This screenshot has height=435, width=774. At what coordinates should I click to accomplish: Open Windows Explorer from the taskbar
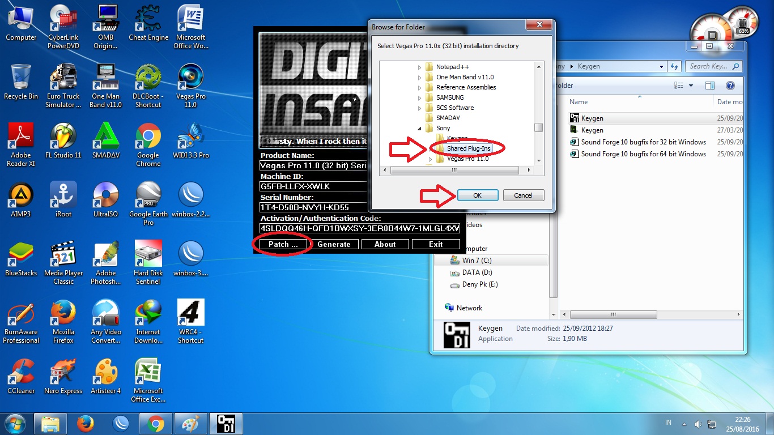pyautogui.click(x=50, y=423)
